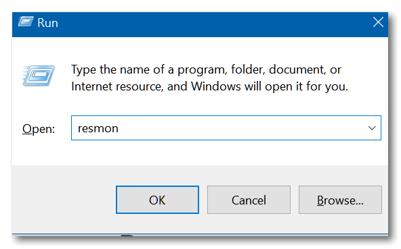Click the small Run icon in title bar

pos(26,22)
